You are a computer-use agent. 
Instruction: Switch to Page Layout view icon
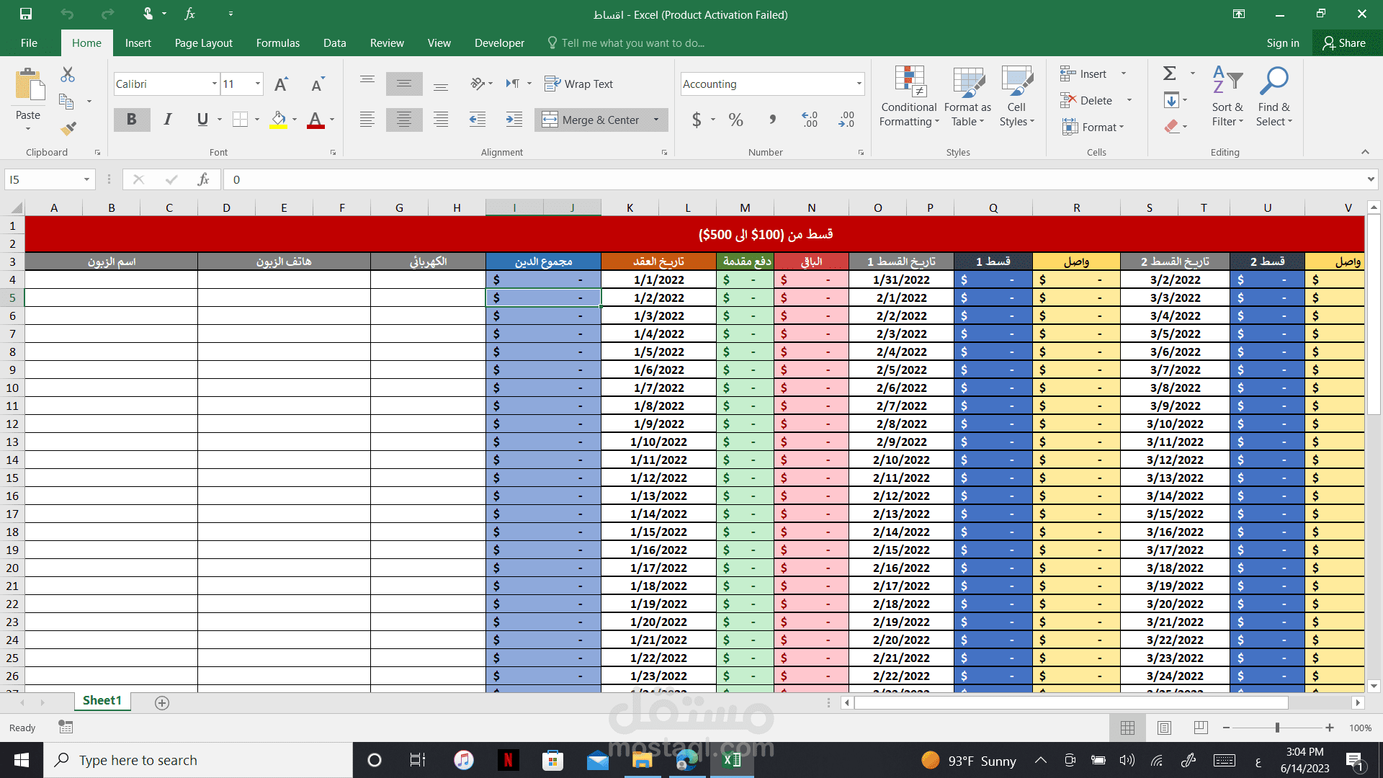[x=1164, y=728]
